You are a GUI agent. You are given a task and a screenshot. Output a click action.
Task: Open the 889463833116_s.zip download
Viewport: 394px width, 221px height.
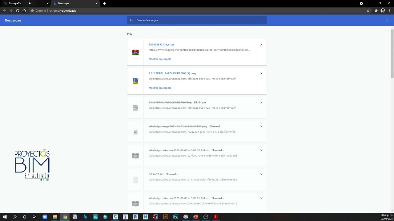tap(161, 45)
